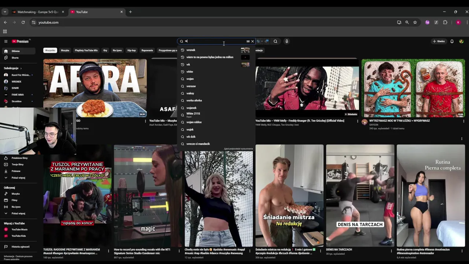Click 'Zgłoś podpowiedzi wyszukiwania' link
The width and height of the screenshot is (469, 264).
point(238,149)
